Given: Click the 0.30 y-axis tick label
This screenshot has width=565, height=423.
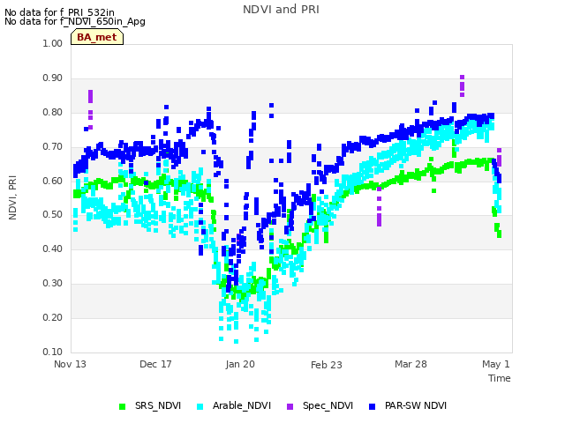Looking at the screenshot, I should click(x=53, y=284).
